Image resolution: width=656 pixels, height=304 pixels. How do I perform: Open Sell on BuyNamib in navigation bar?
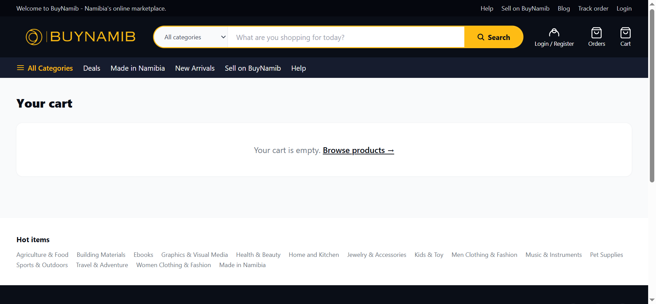[x=253, y=68]
